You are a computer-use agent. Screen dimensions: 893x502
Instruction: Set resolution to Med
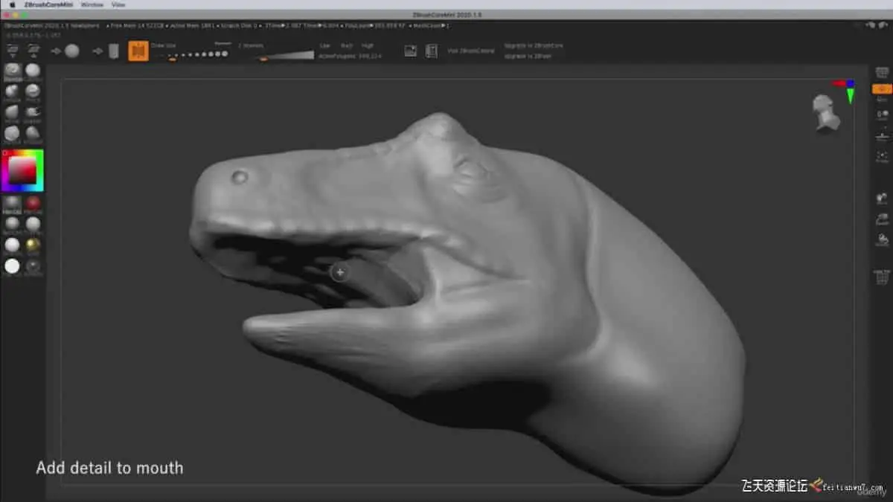tap(346, 46)
